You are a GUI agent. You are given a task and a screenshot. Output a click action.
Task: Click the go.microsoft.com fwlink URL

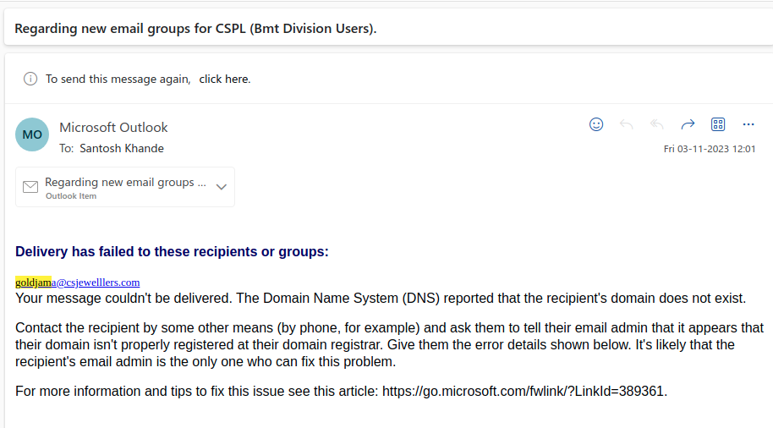click(523, 391)
